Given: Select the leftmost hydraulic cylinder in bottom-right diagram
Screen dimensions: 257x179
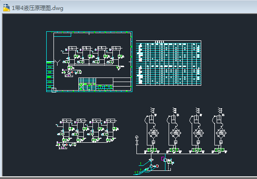Looking at the screenshot, I should pos(151,118).
